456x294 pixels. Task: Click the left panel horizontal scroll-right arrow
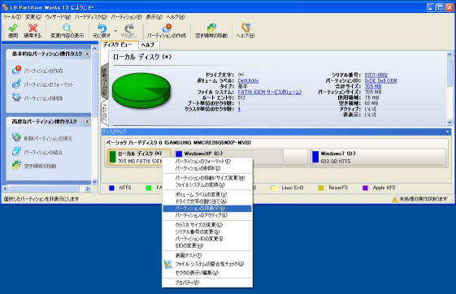pyautogui.click(x=88, y=189)
